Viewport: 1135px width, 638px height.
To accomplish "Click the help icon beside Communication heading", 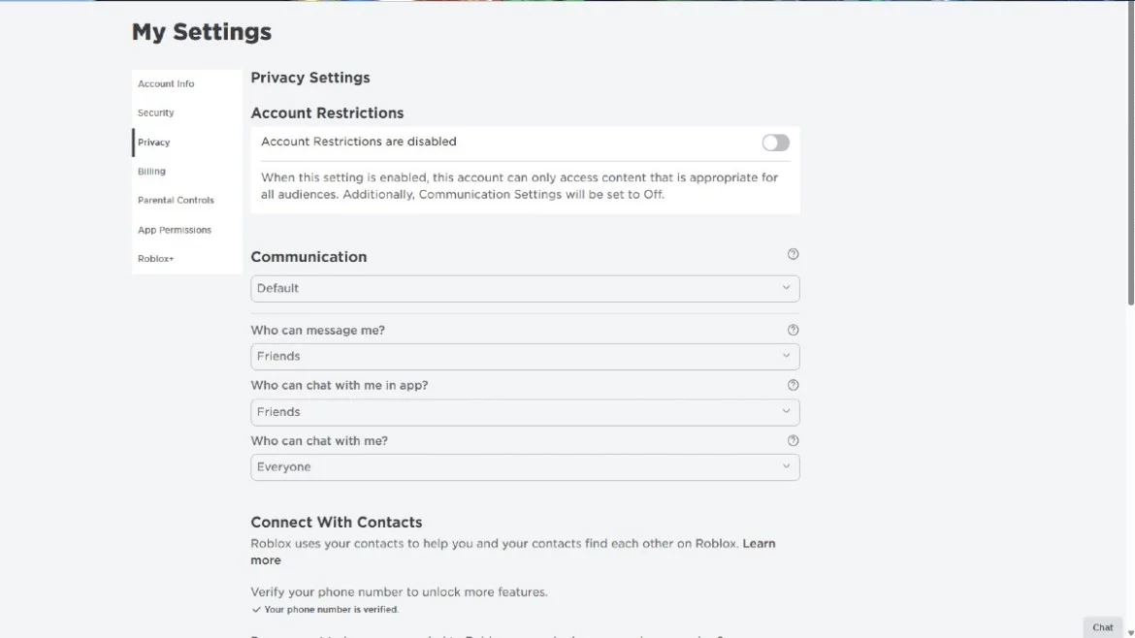I will [793, 254].
